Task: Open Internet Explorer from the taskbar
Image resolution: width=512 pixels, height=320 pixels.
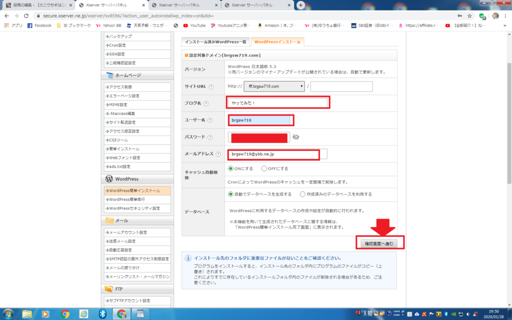Action: [82, 313]
